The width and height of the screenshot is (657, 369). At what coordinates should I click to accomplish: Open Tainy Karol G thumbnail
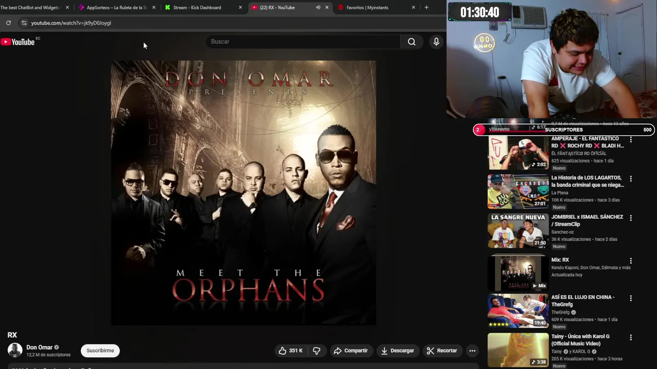click(x=518, y=350)
